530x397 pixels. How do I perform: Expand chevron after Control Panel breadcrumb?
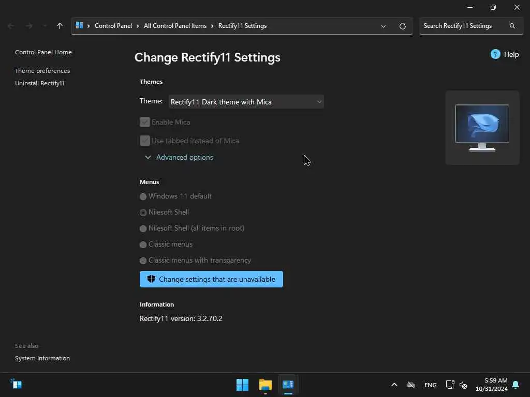138,26
